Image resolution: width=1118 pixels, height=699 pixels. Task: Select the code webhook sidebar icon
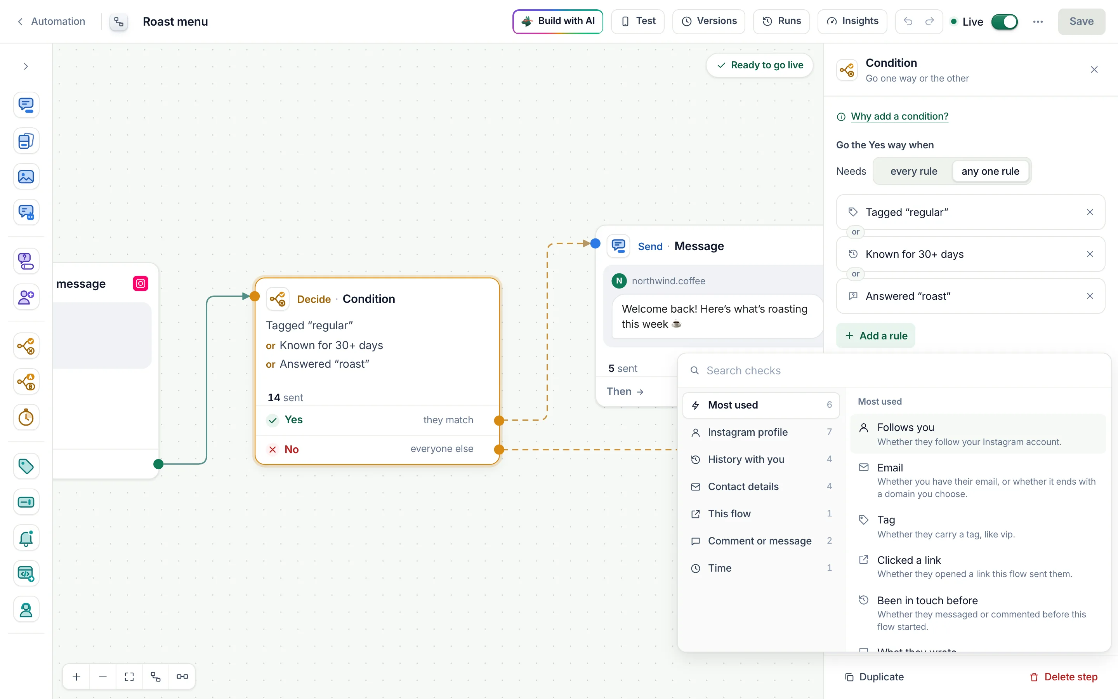pos(26,574)
